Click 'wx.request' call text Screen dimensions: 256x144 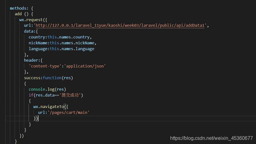[31, 20]
